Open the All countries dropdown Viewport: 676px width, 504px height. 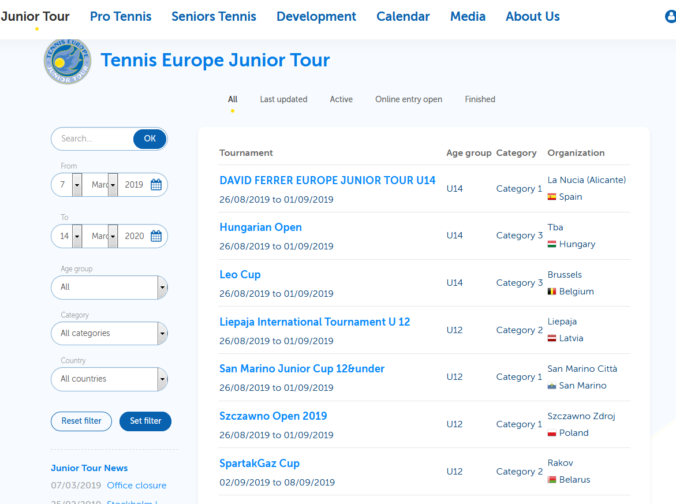click(109, 379)
